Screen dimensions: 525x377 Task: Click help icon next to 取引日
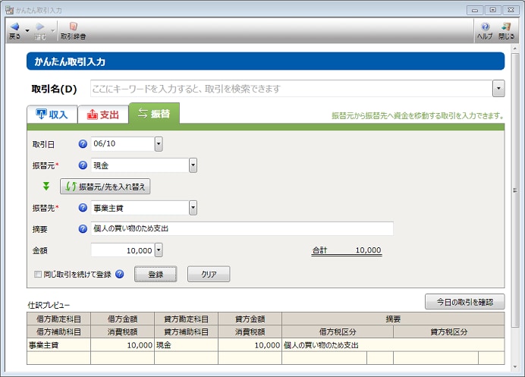point(83,143)
